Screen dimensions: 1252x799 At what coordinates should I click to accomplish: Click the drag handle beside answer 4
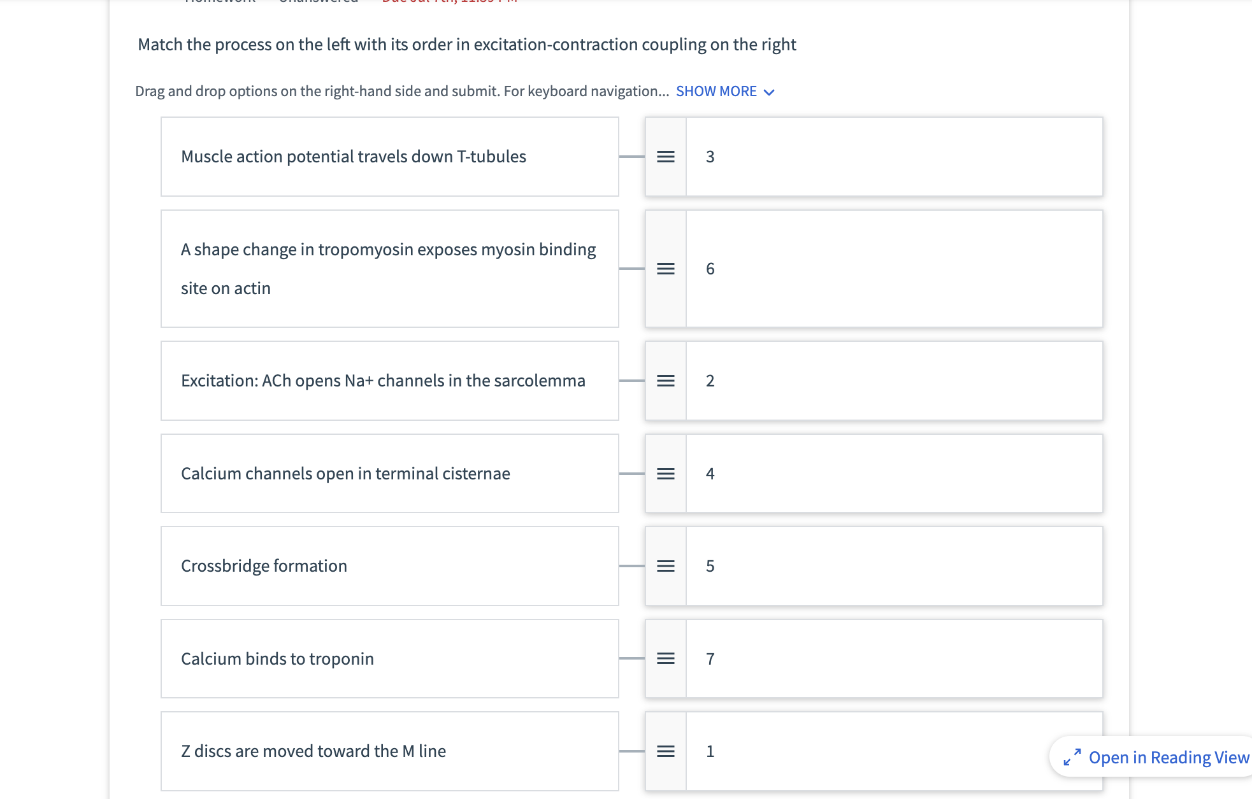(x=665, y=474)
